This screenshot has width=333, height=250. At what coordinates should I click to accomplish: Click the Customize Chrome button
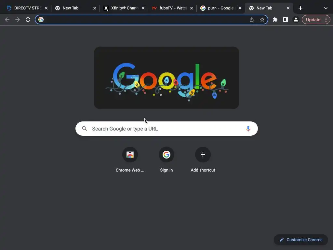[x=301, y=240]
